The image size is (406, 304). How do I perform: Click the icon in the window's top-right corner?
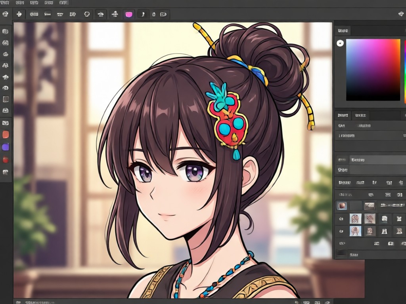(401, 14)
